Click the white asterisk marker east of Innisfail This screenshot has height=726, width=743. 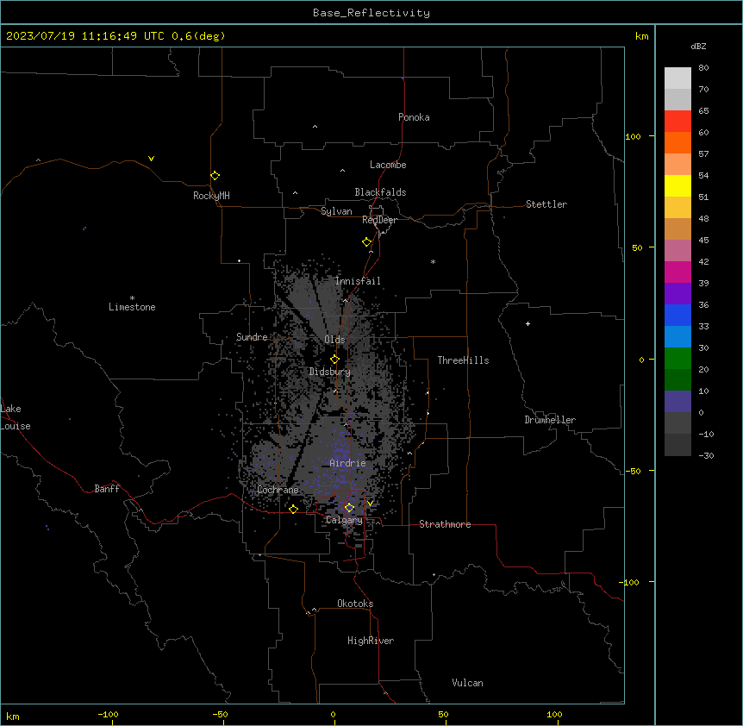pyautogui.click(x=433, y=261)
